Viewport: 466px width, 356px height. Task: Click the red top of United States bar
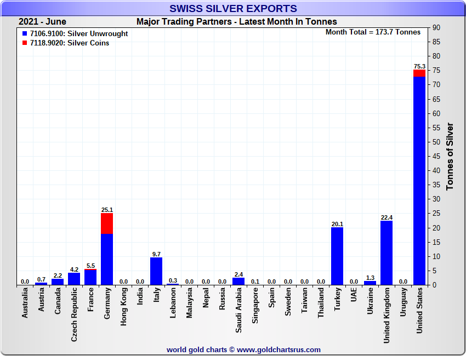point(419,73)
